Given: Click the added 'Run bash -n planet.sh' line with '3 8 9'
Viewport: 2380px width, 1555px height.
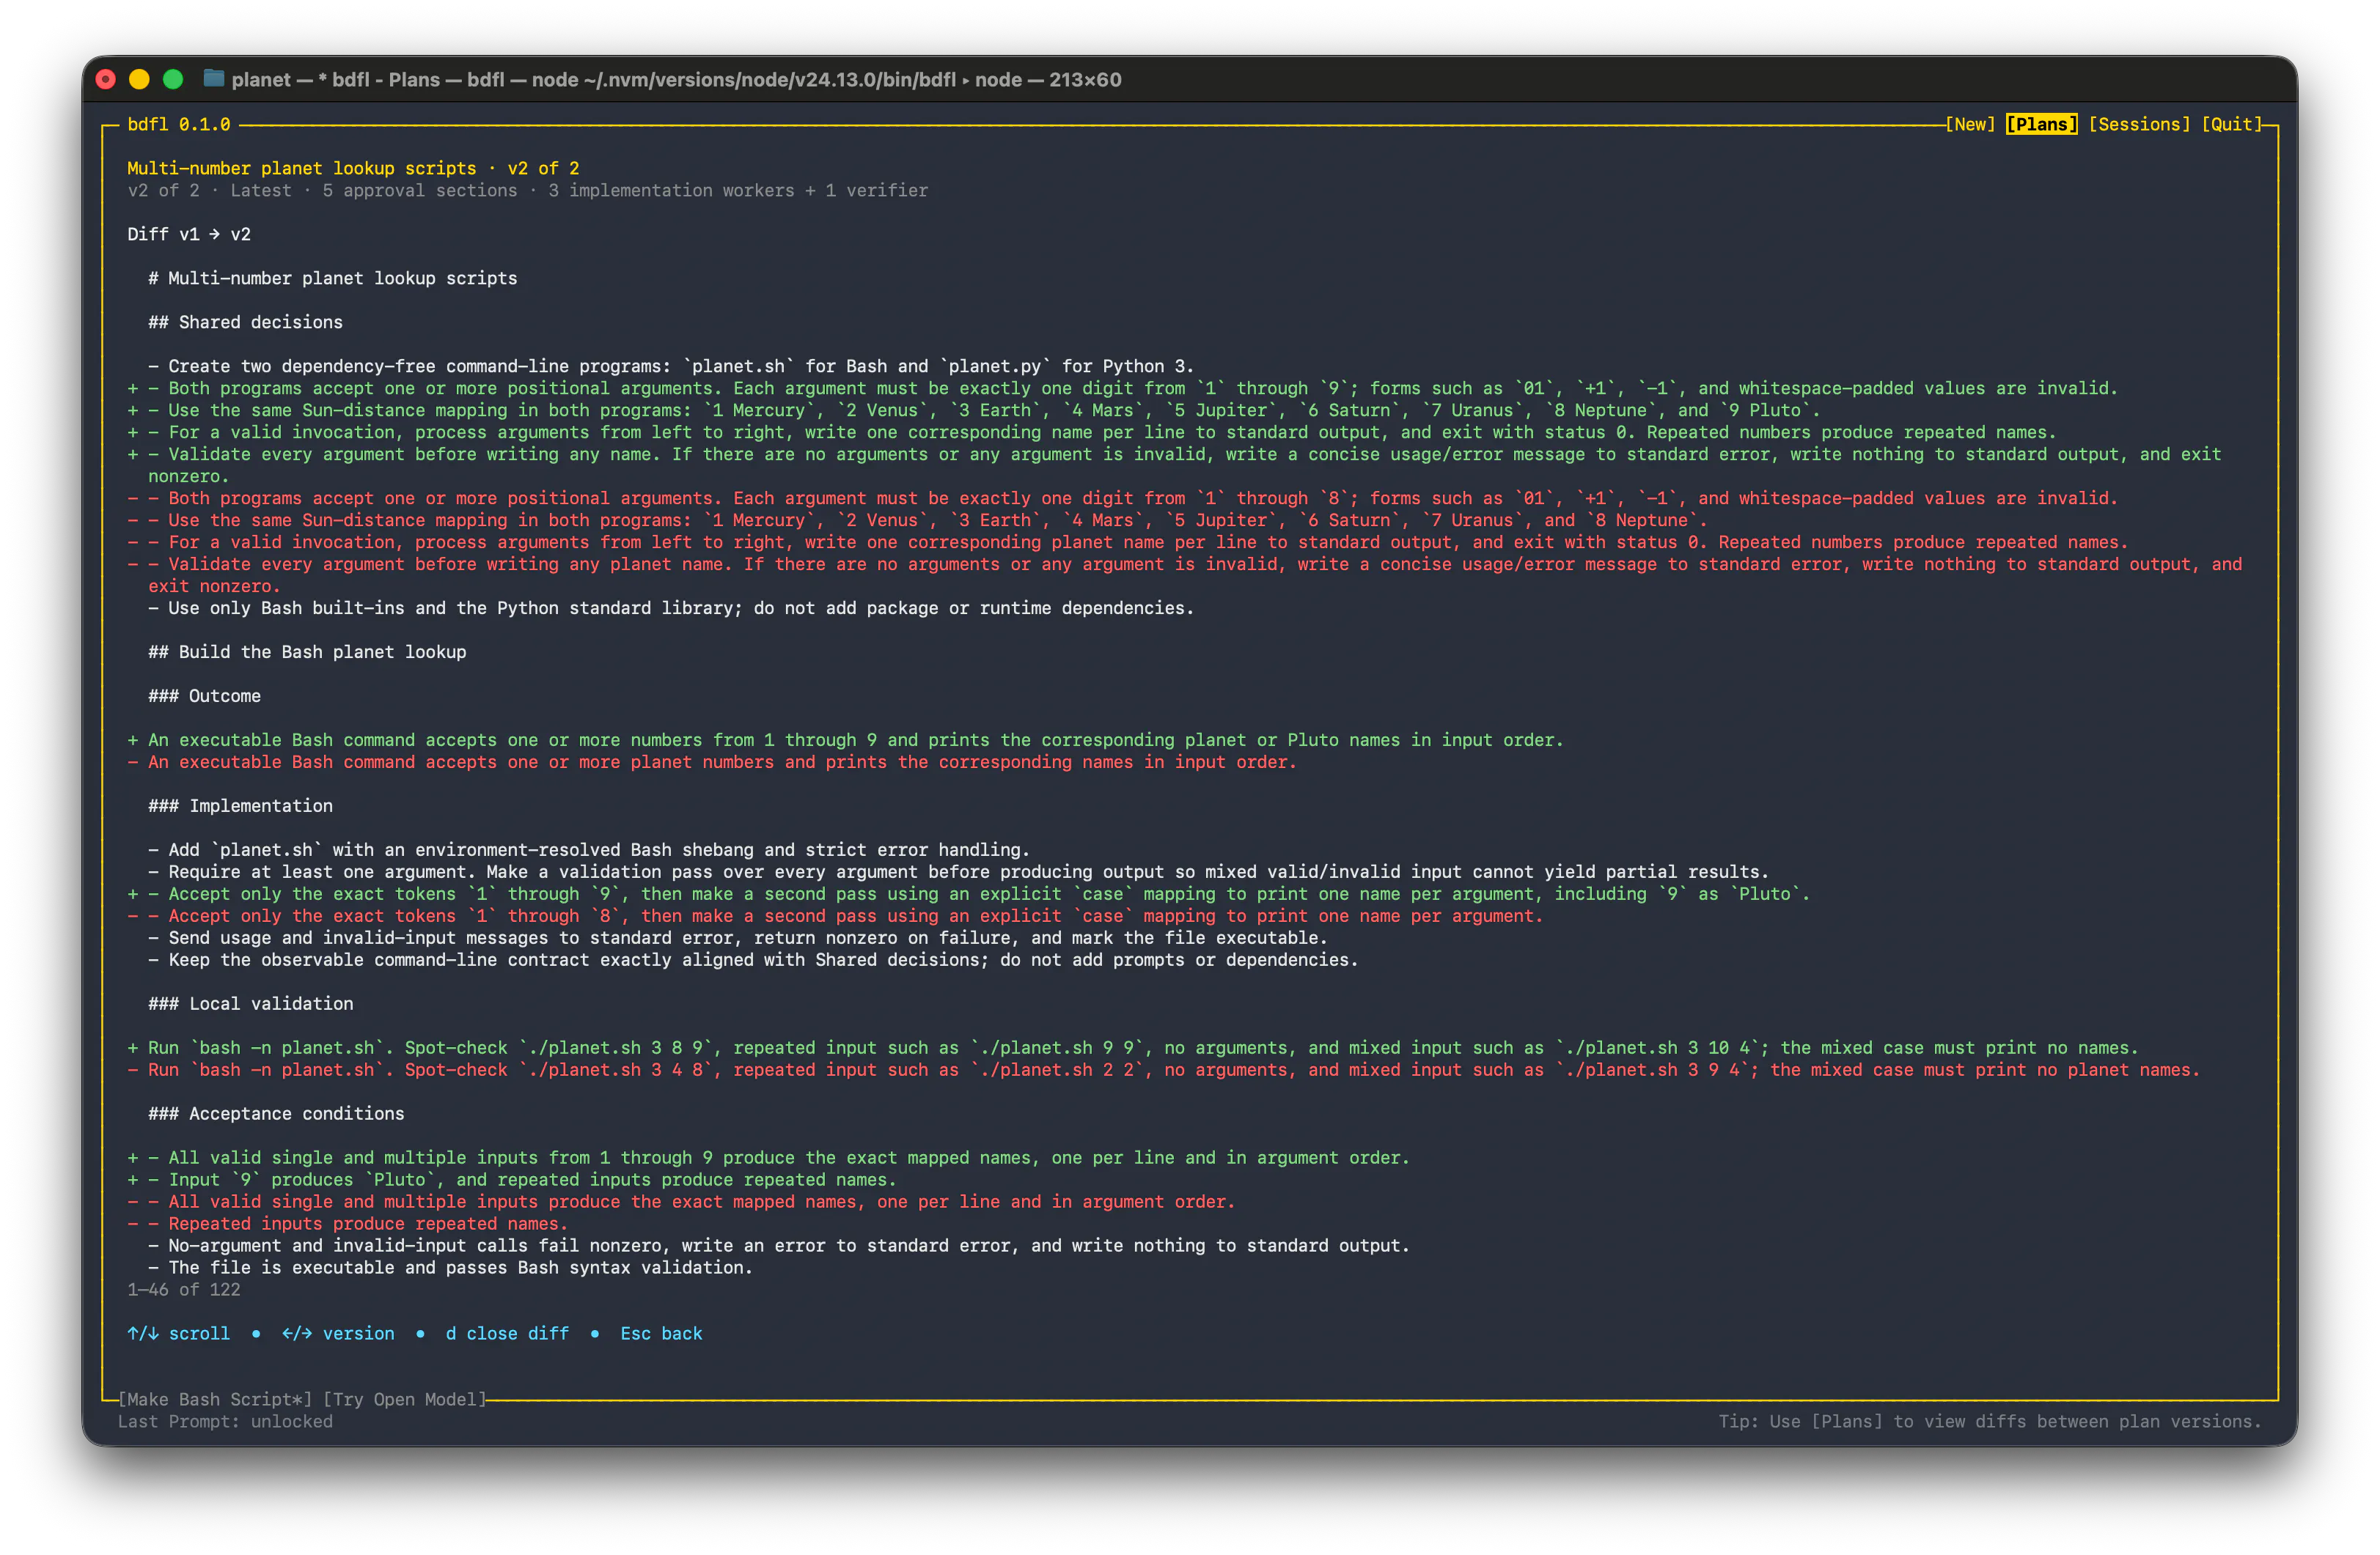Looking at the screenshot, I should [1132, 1047].
